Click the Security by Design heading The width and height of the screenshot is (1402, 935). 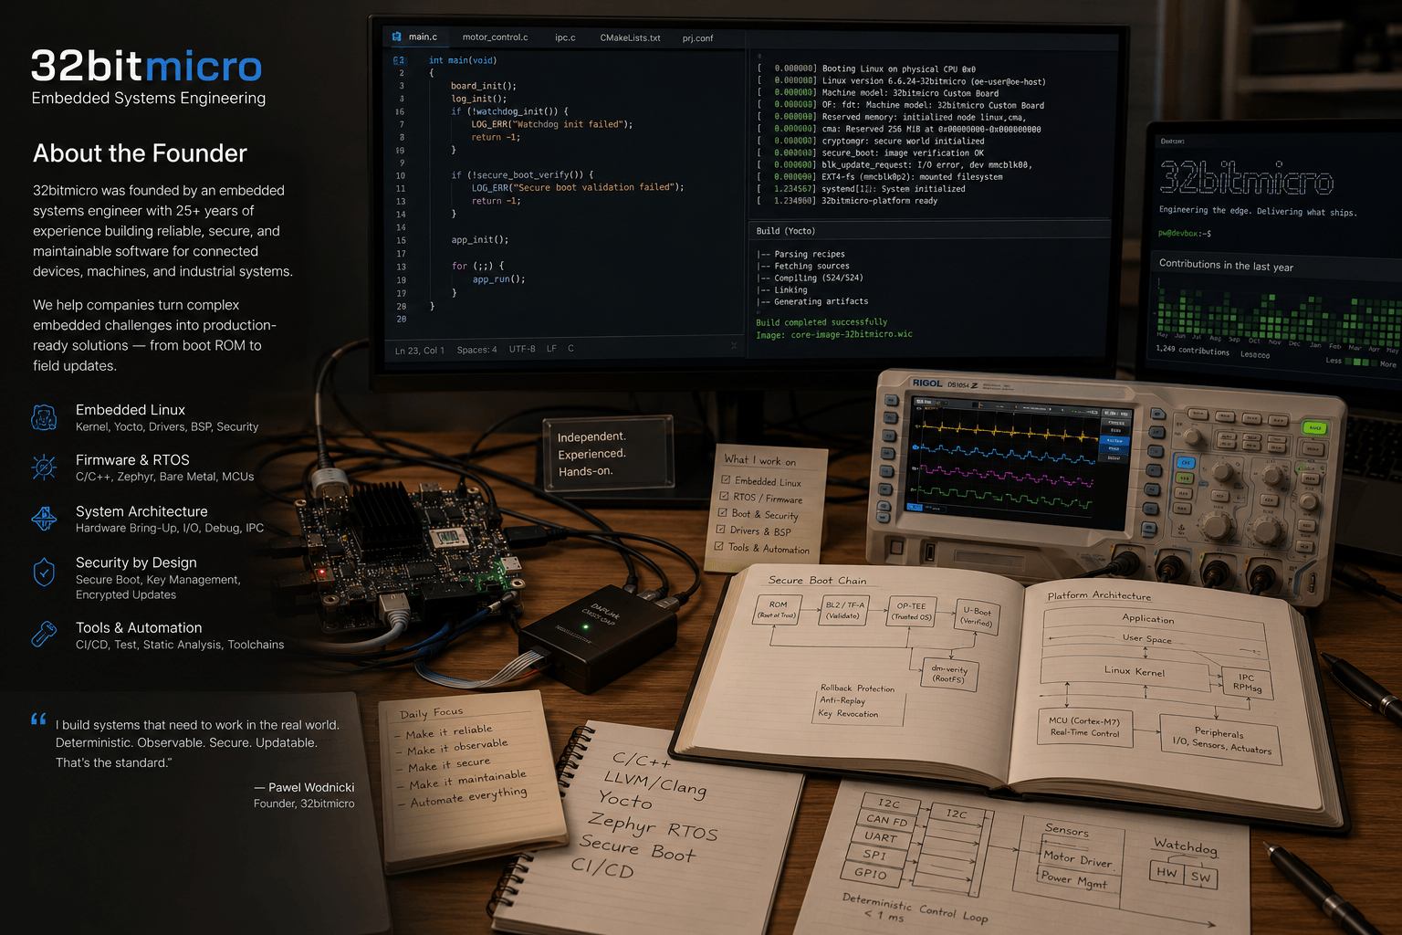pos(136,562)
